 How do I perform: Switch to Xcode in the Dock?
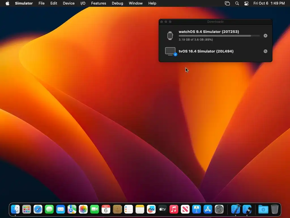[236, 209]
